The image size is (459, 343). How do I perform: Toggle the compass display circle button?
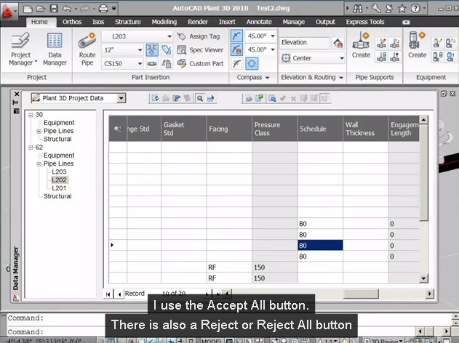click(x=252, y=63)
